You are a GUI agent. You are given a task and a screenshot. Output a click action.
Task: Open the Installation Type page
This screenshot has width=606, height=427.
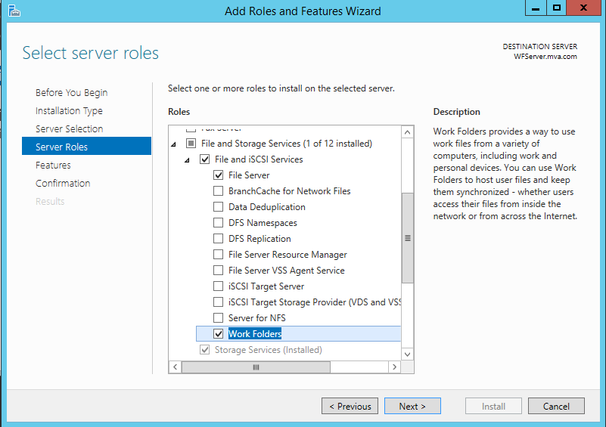(69, 111)
